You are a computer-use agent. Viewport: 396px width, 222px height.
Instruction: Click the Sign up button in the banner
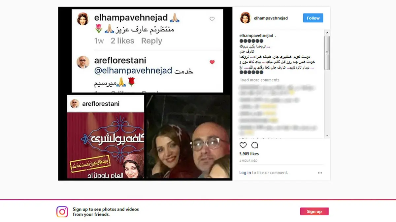coord(314,211)
